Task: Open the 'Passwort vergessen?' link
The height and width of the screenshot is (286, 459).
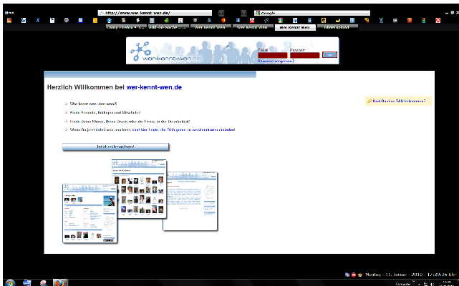Action: click(x=276, y=61)
